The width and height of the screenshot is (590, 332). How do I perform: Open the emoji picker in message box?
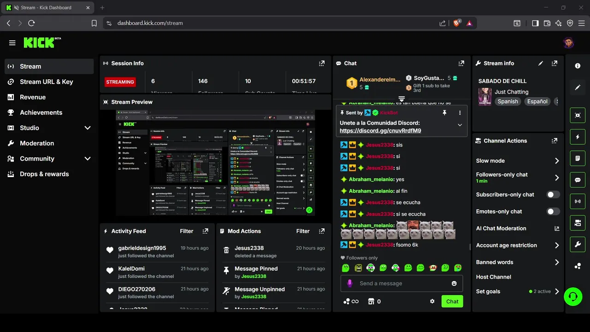pos(454,283)
